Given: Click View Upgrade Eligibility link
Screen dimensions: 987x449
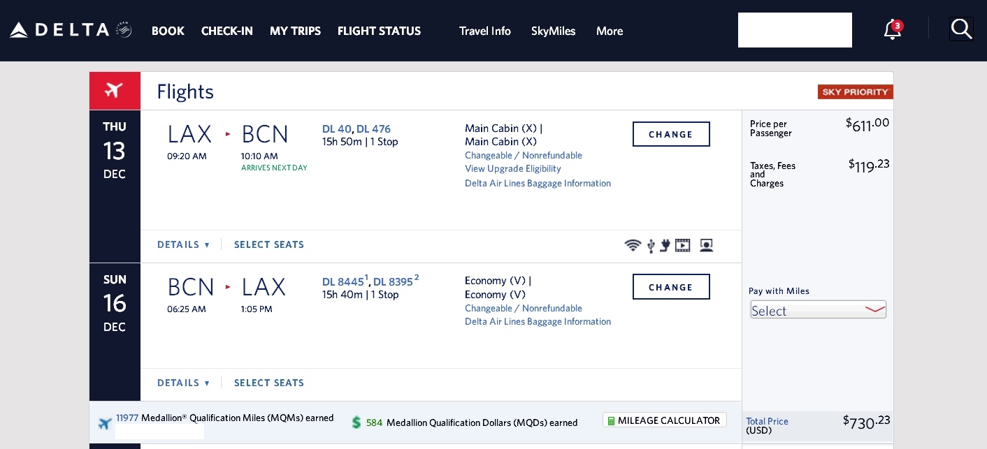Looking at the screenshot, I should tap(512, 168).
